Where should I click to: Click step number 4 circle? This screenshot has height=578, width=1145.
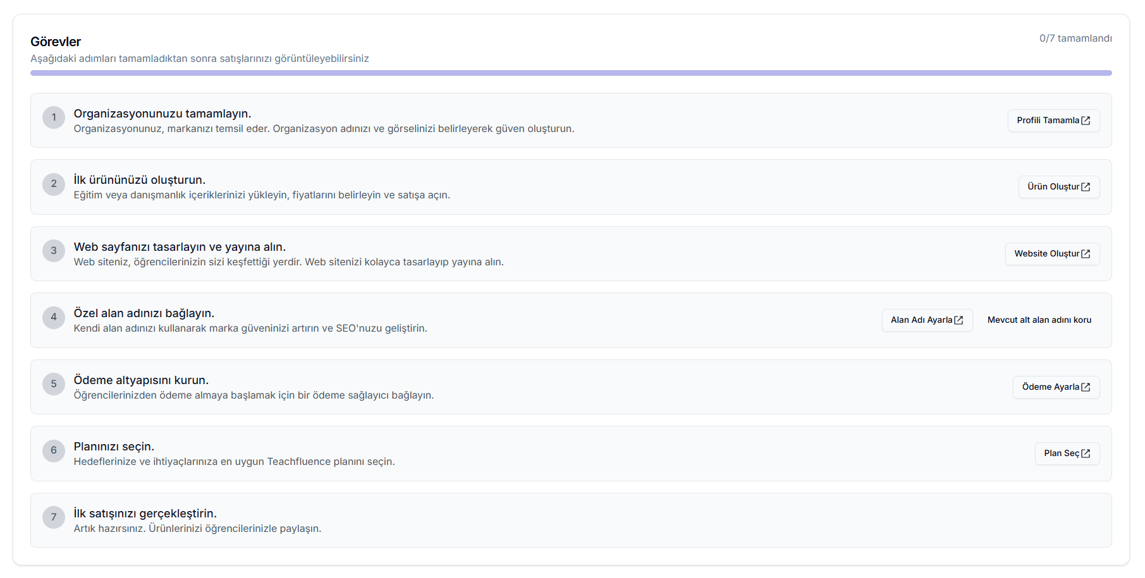(x=54, y=317)
